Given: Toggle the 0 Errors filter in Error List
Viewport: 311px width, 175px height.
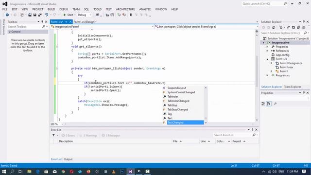Looking at the screenshot, I should pos(68,136).
